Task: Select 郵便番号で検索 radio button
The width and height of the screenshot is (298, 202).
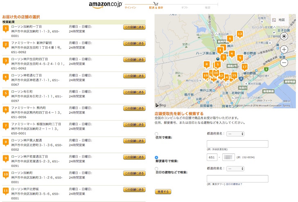Action: click(x=156, y=157)
